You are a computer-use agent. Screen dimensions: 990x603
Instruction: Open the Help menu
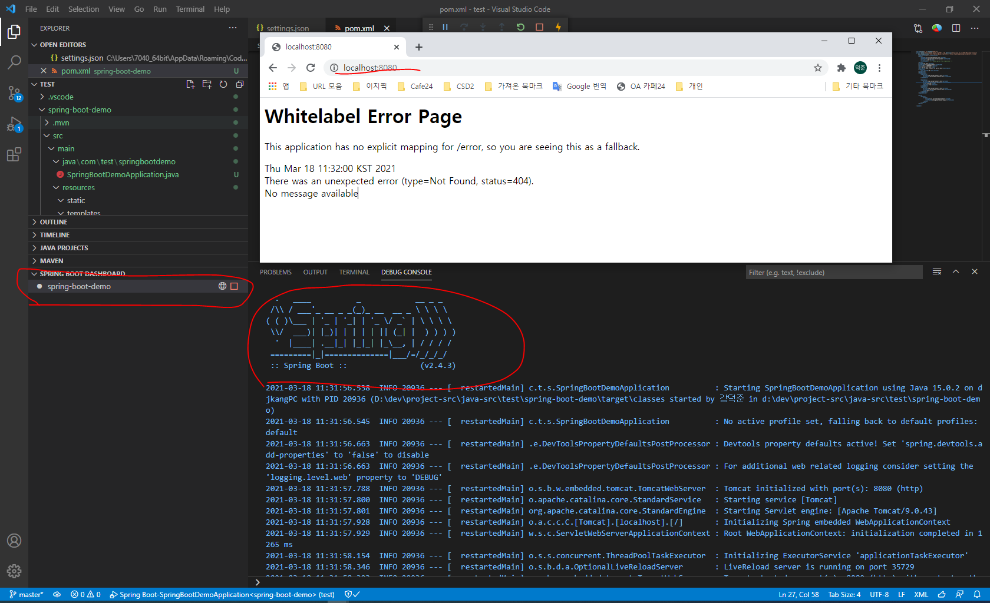(x=222, y=9)
